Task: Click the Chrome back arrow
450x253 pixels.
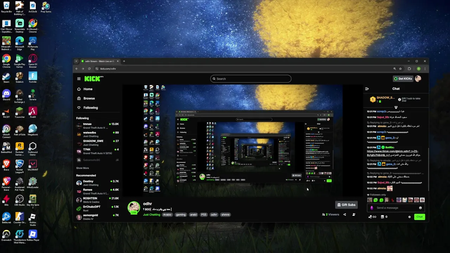Action: [77, 69]
